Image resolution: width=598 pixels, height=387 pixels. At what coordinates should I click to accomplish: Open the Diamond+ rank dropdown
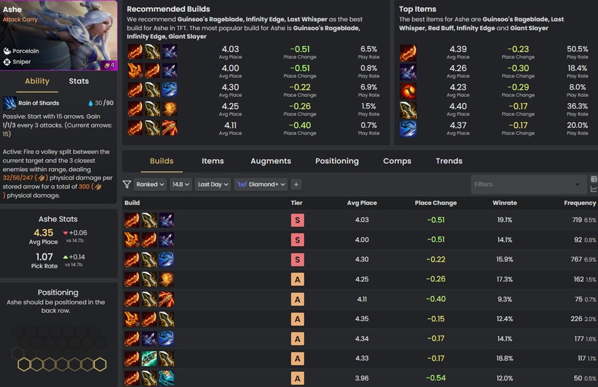coord(261,184)
